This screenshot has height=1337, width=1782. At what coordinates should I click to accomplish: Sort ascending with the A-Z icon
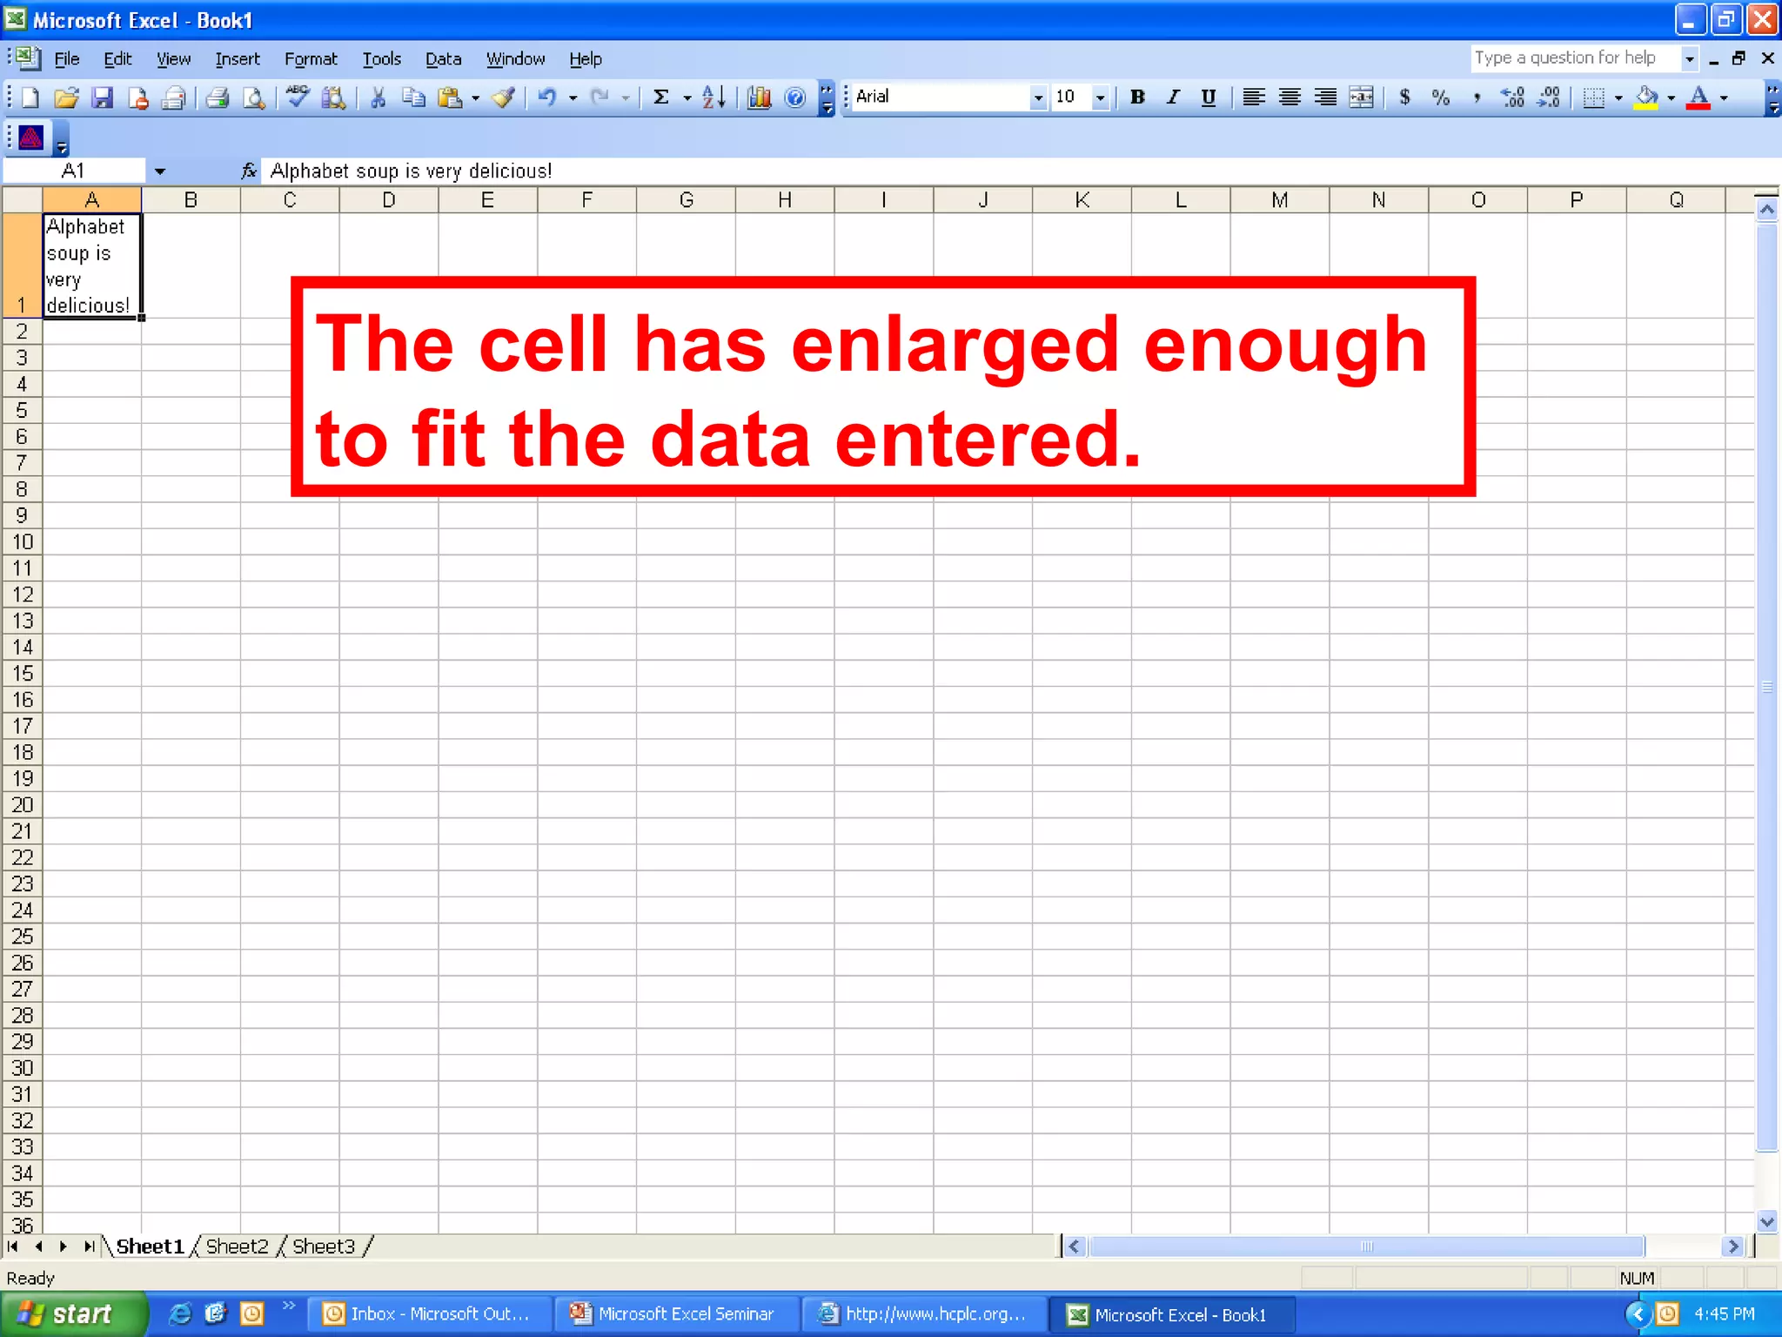point(713,97)
